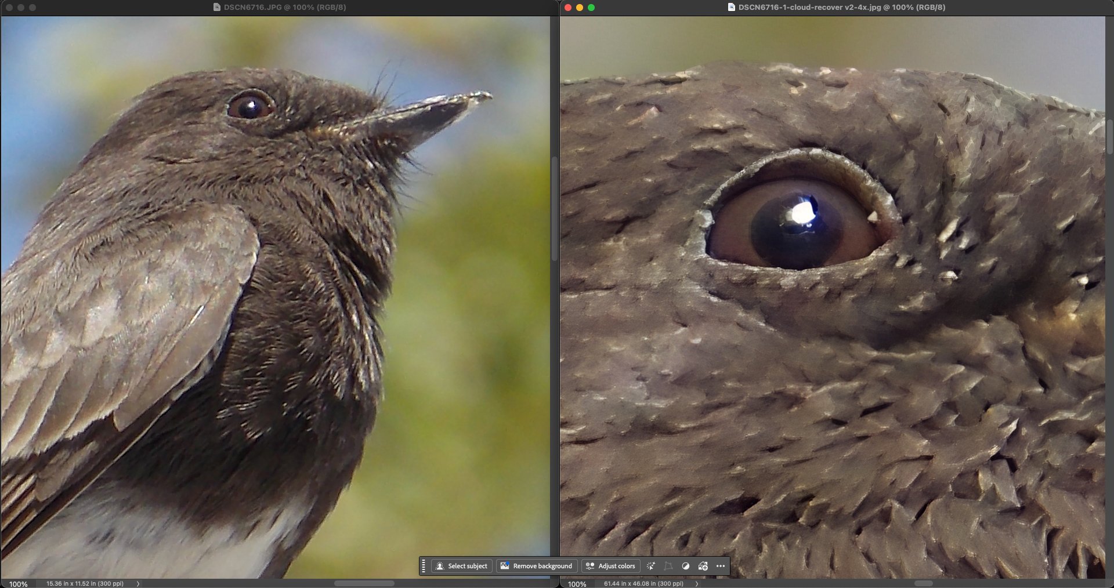Activate the DSCN6716.JPG window title
This screenshot has width=1114, height=588.
(x=284, y=8)
